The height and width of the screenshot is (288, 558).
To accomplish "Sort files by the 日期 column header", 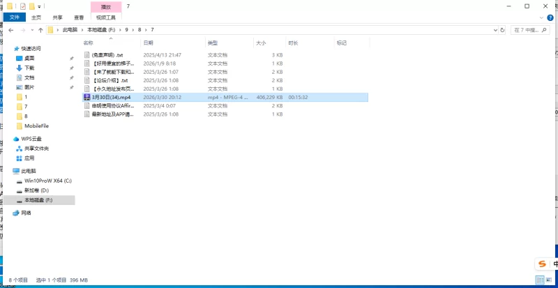I will coord(149,43).
